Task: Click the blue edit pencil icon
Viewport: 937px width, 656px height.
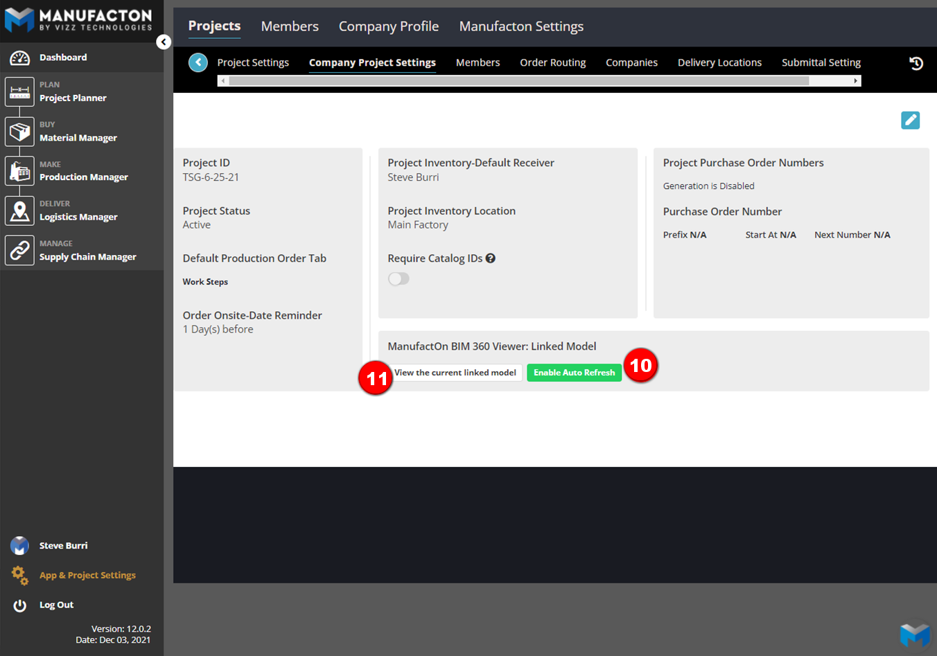Action: click(x=910, y=120)
